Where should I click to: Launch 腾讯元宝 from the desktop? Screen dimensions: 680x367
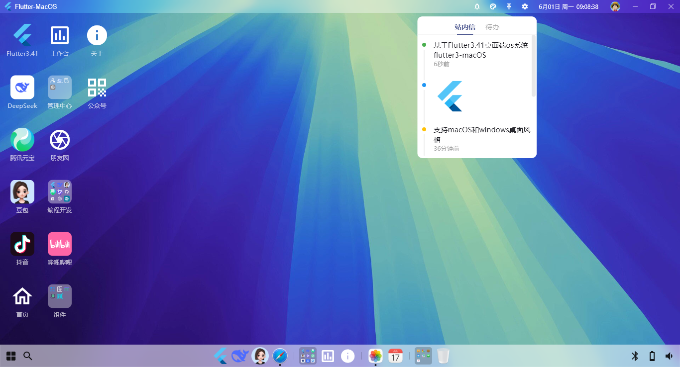point(22,140)
